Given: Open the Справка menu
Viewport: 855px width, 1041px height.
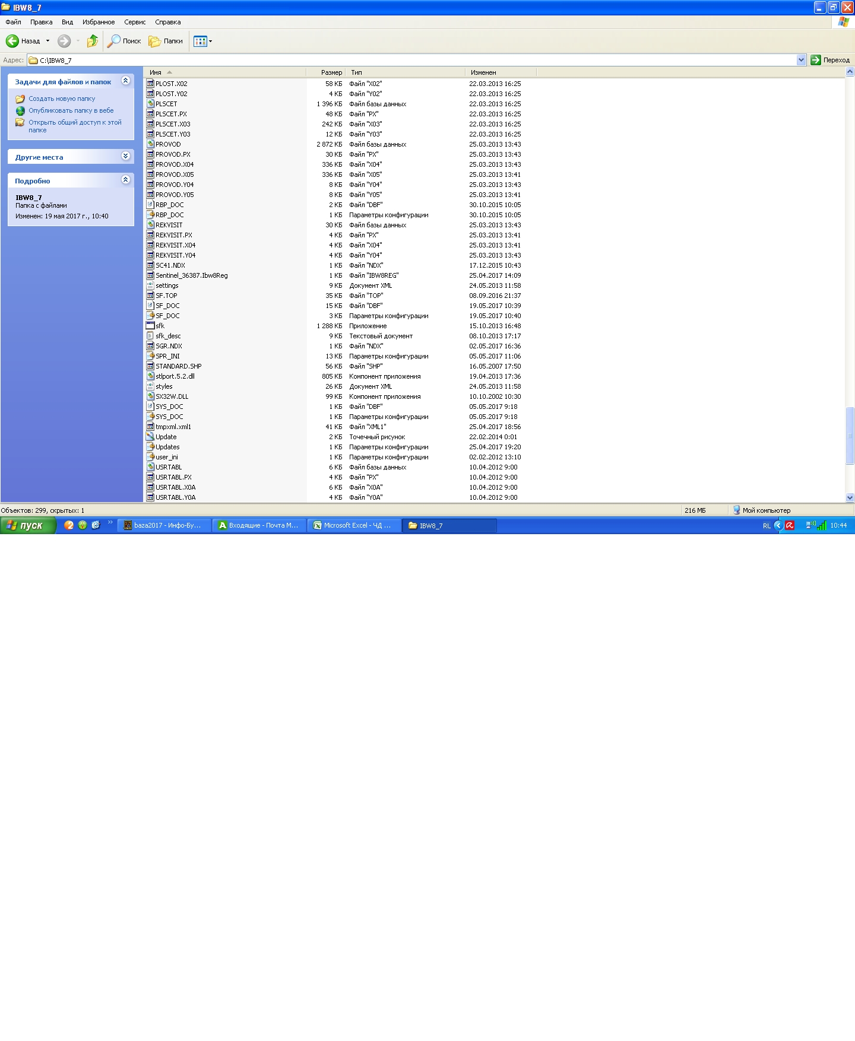Looking at the screenshot, I should coord(168,22).
